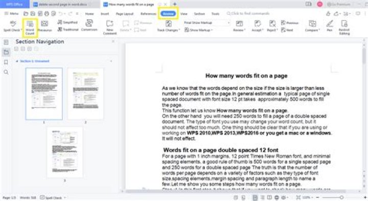Go to Next tracked change
The height and width of the screenshot is (201, 368).
coord(287,30)
